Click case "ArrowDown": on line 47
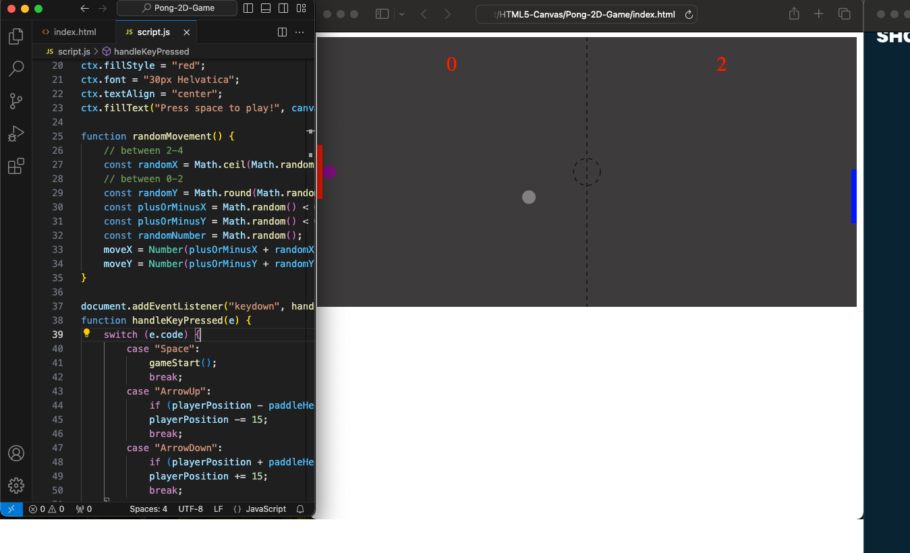 (x=175, y=448)
